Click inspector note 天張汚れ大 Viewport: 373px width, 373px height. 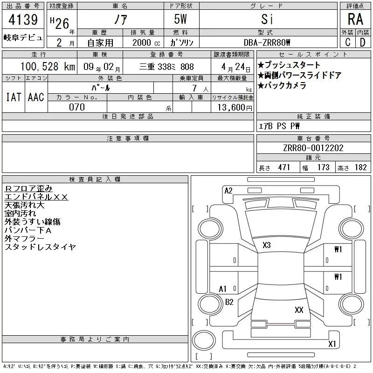[x=25, y=205]
